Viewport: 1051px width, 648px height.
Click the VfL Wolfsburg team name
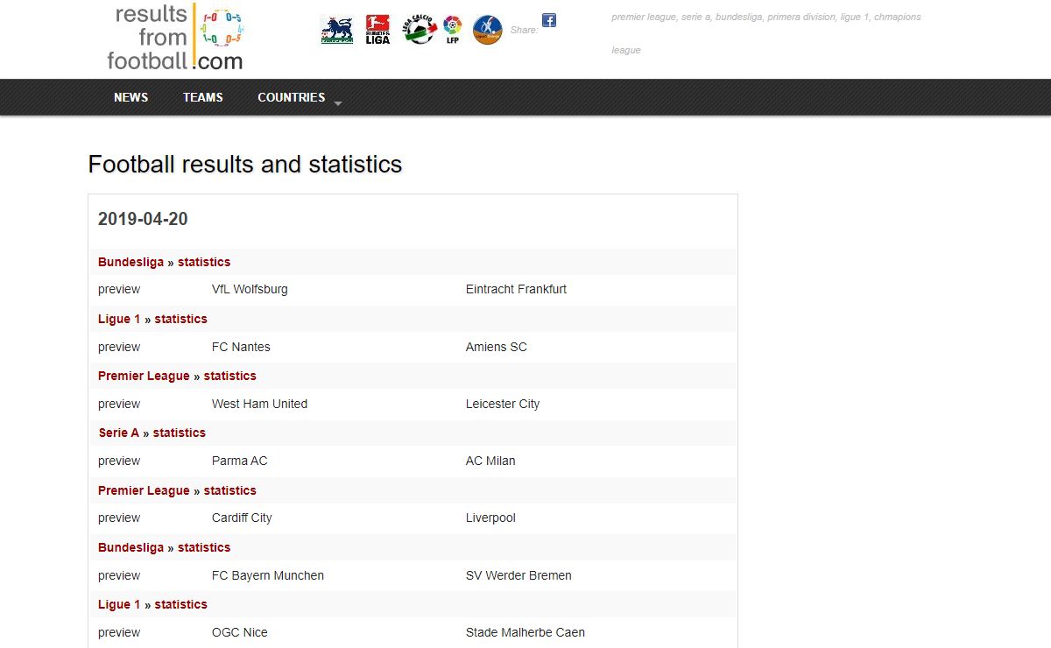[250, 289]
